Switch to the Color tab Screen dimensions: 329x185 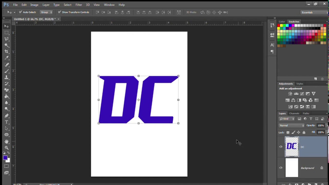tap(282, 22)
